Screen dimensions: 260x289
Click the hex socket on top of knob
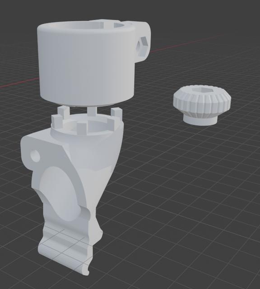click(202, 90)
